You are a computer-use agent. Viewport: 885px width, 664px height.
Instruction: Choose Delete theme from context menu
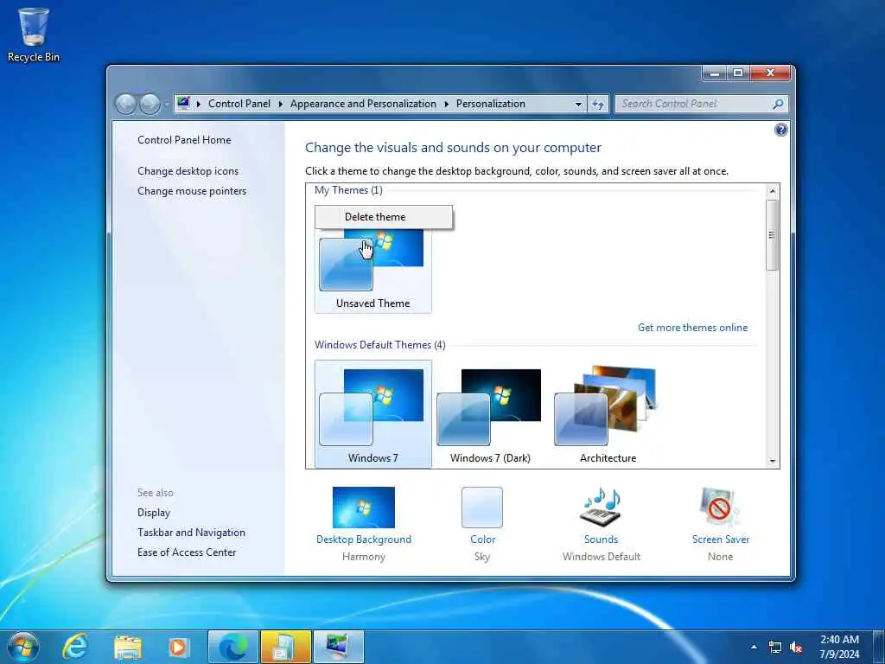384,217
